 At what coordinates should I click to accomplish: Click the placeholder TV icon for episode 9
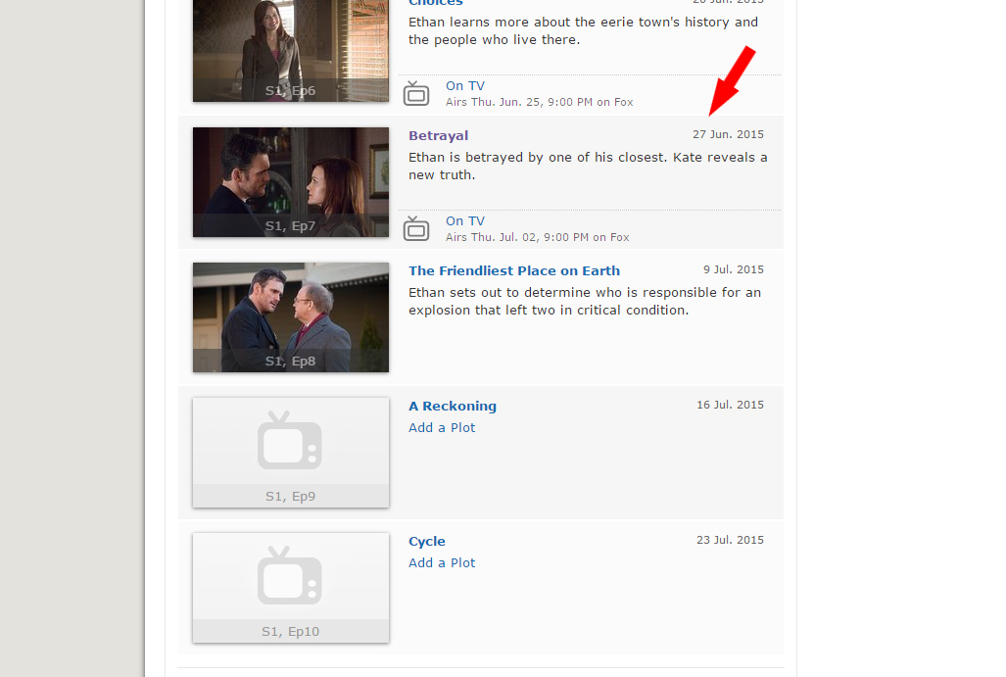(290, 440)
